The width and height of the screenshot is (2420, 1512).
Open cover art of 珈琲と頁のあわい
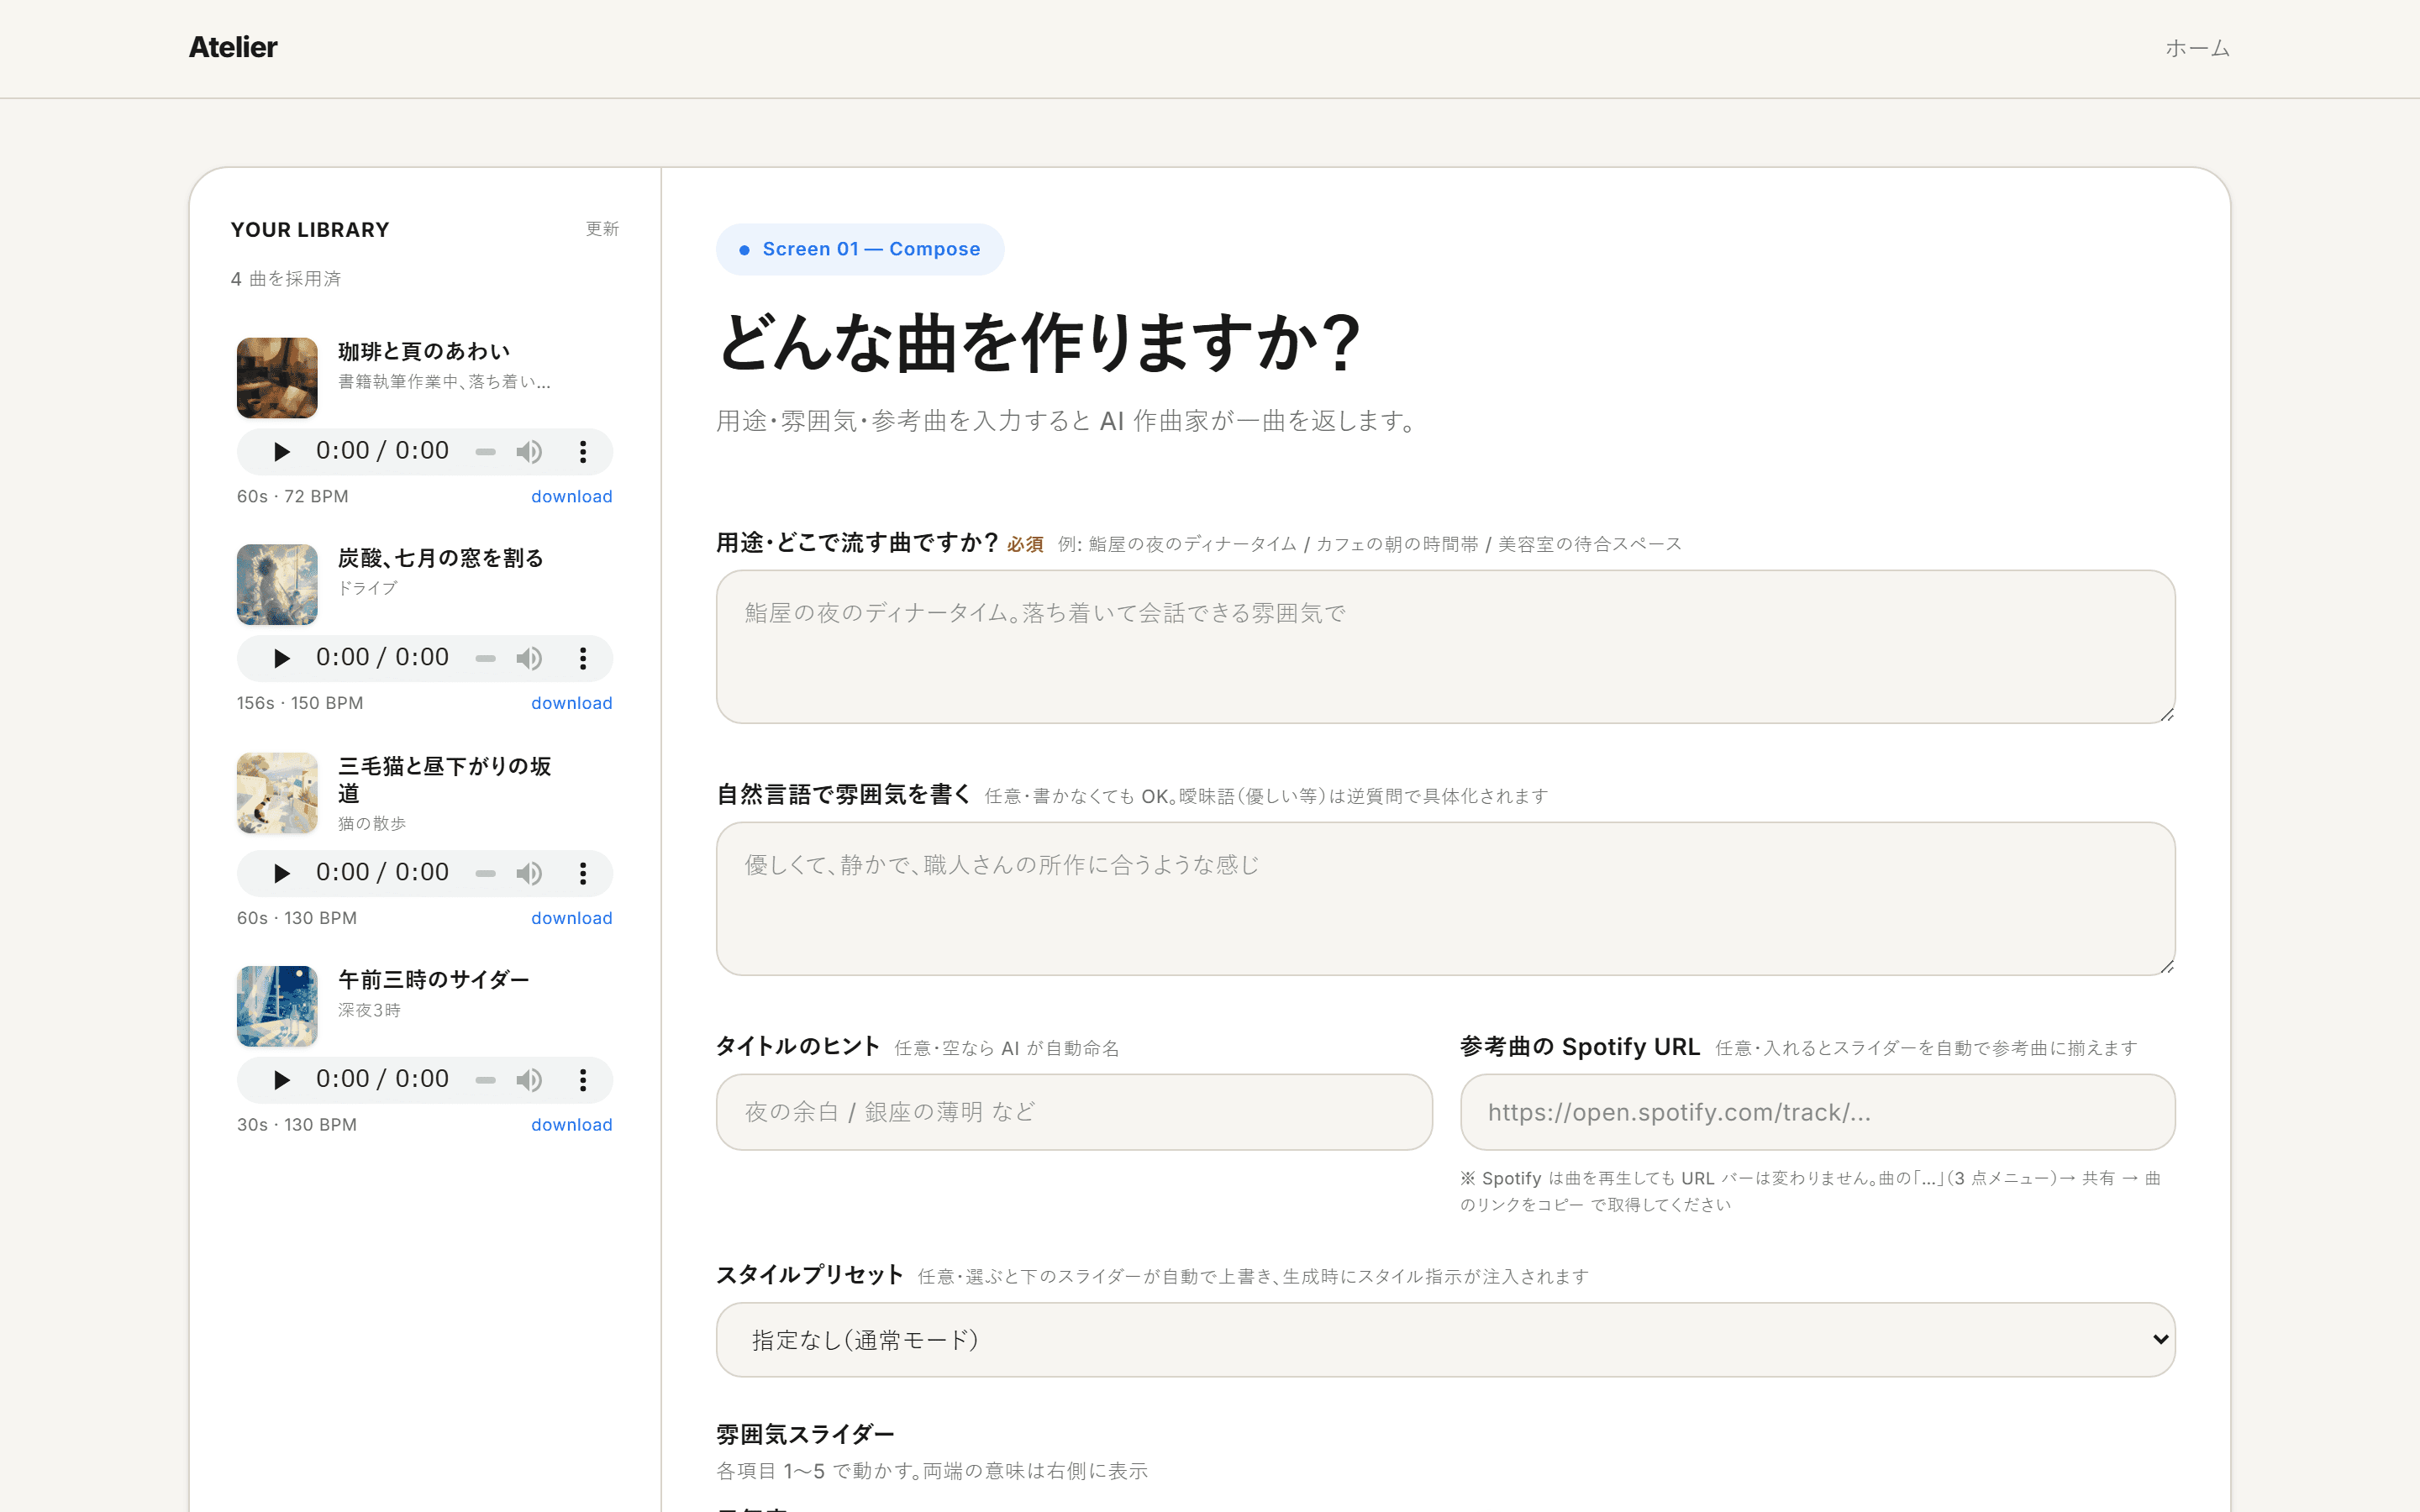tap(277, 378)
